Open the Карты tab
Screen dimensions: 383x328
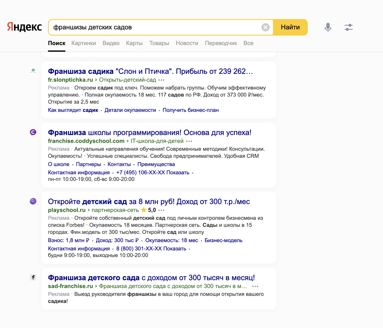coord(134,43)
